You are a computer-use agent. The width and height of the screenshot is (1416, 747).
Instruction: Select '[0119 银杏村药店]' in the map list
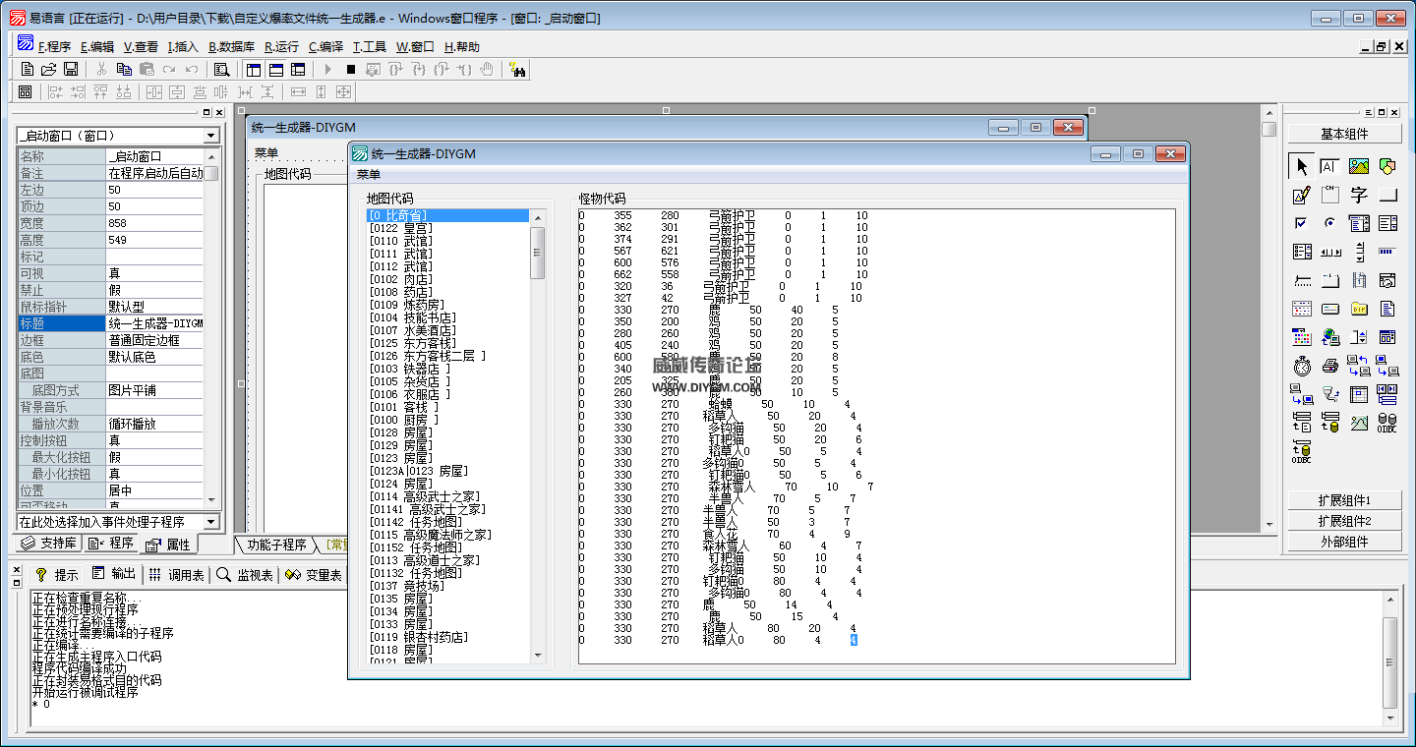pyautogui.click(x=419, y=637)
